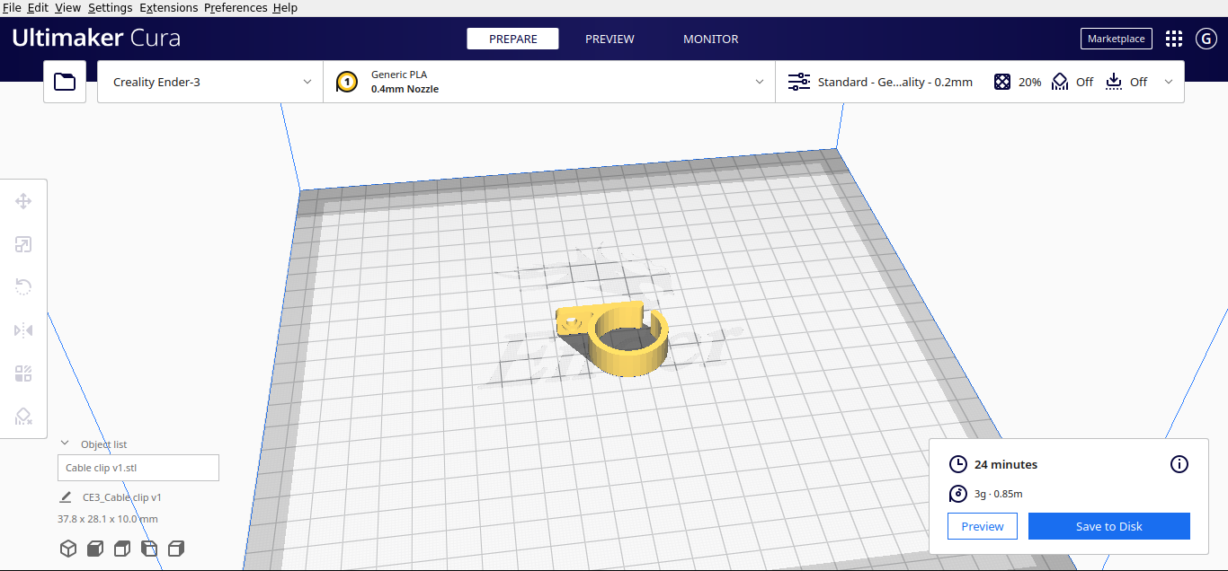Open the View menu
The image size is (1228, 571).
[x=67, y=7]
